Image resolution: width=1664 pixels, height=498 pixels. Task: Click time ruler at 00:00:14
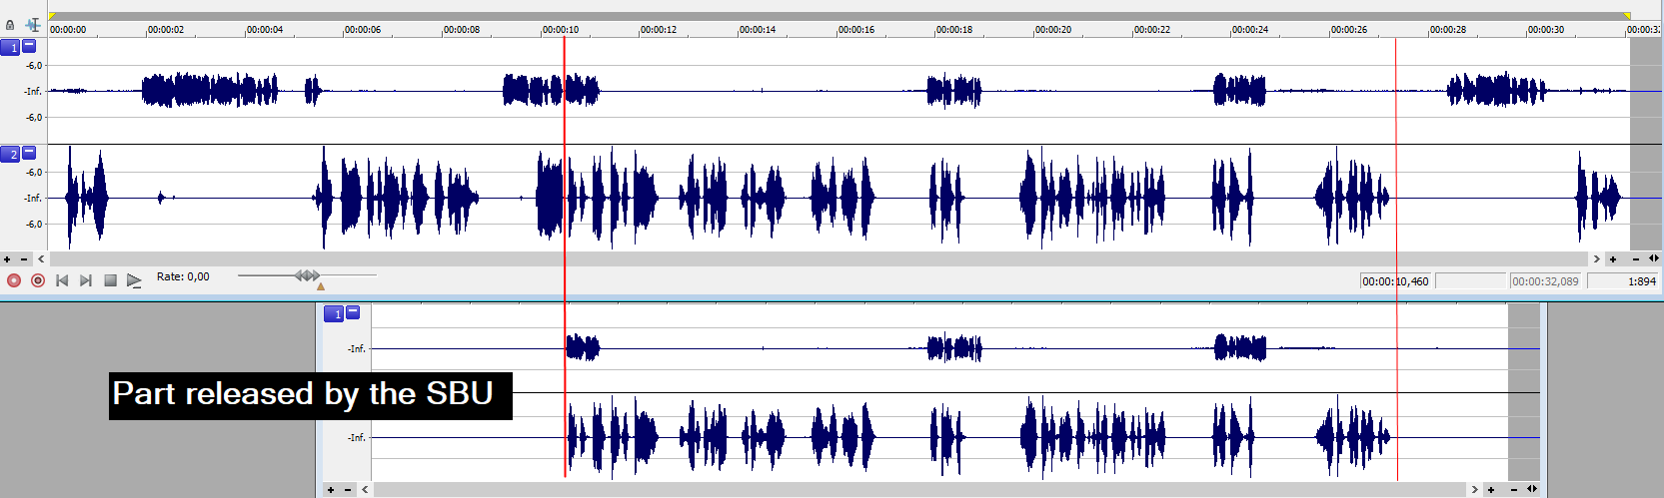coord(758,30)
